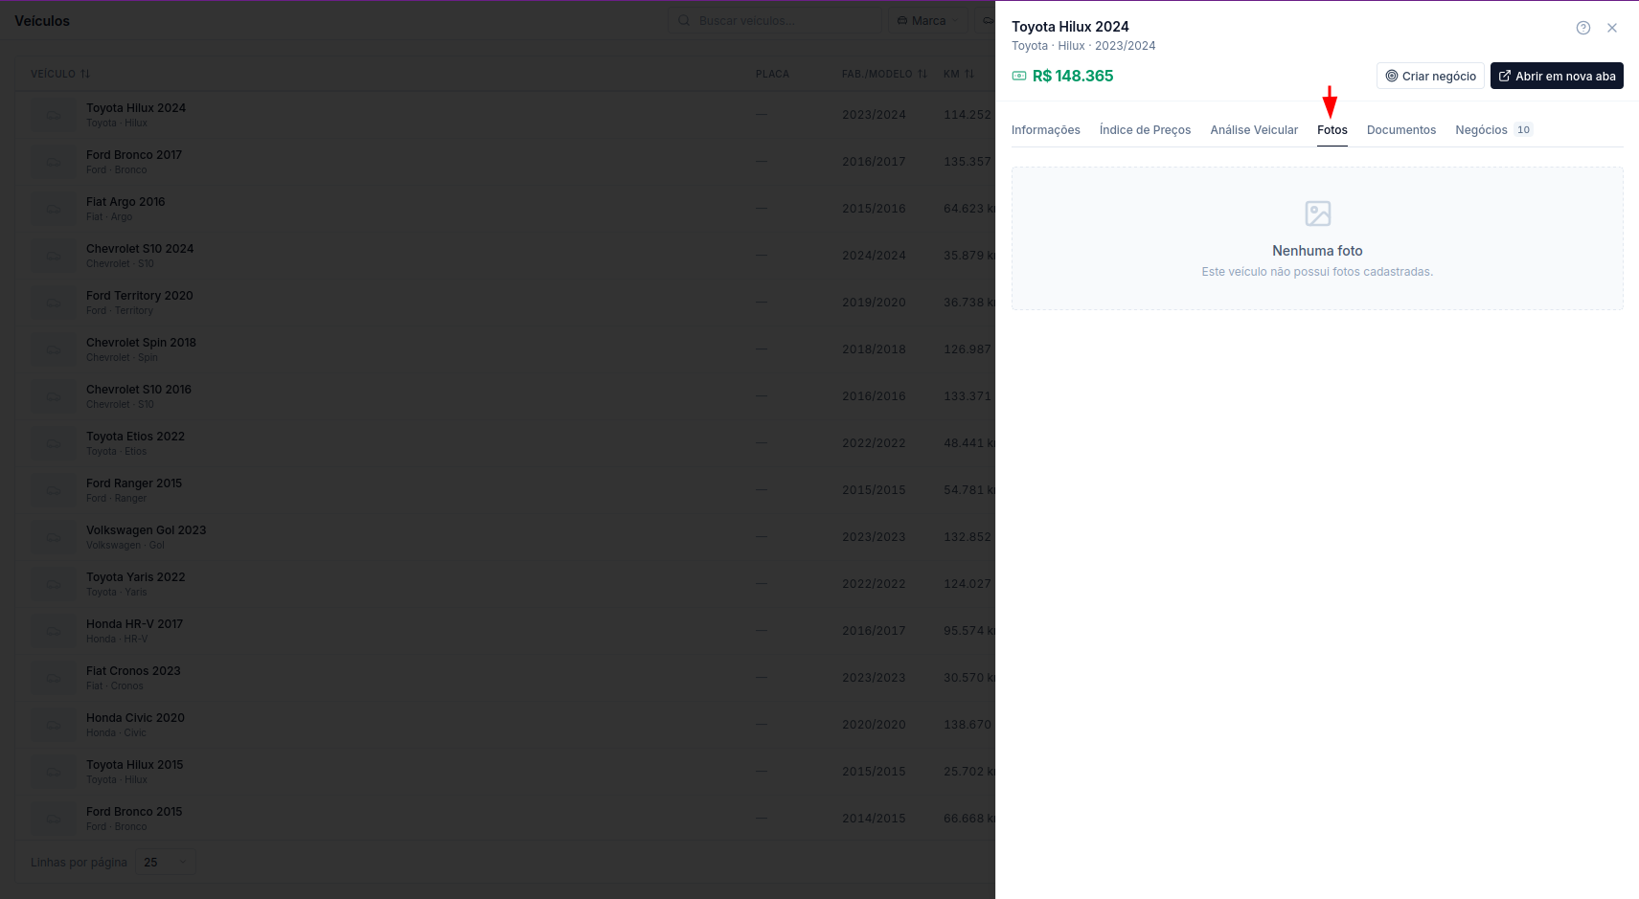This screenshot has height=899, width=1639.
Task: Click the panel title Toyota Hilux 2024
Action: (x=1070, y=27)
